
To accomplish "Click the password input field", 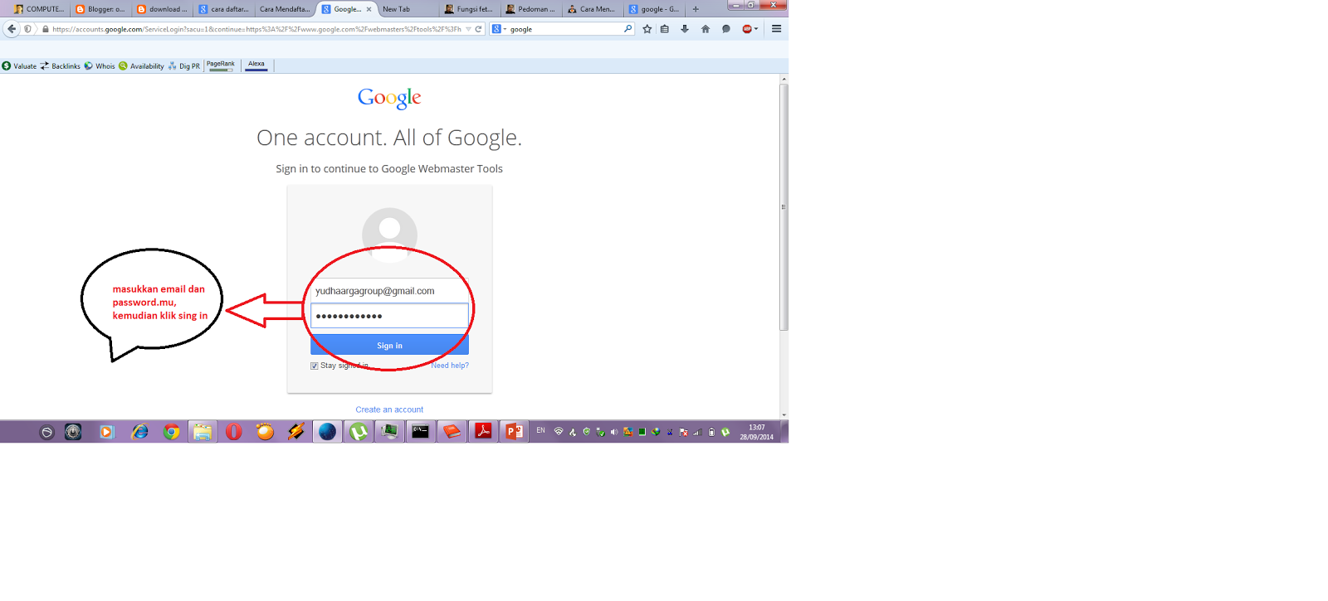I will [389, 316].
